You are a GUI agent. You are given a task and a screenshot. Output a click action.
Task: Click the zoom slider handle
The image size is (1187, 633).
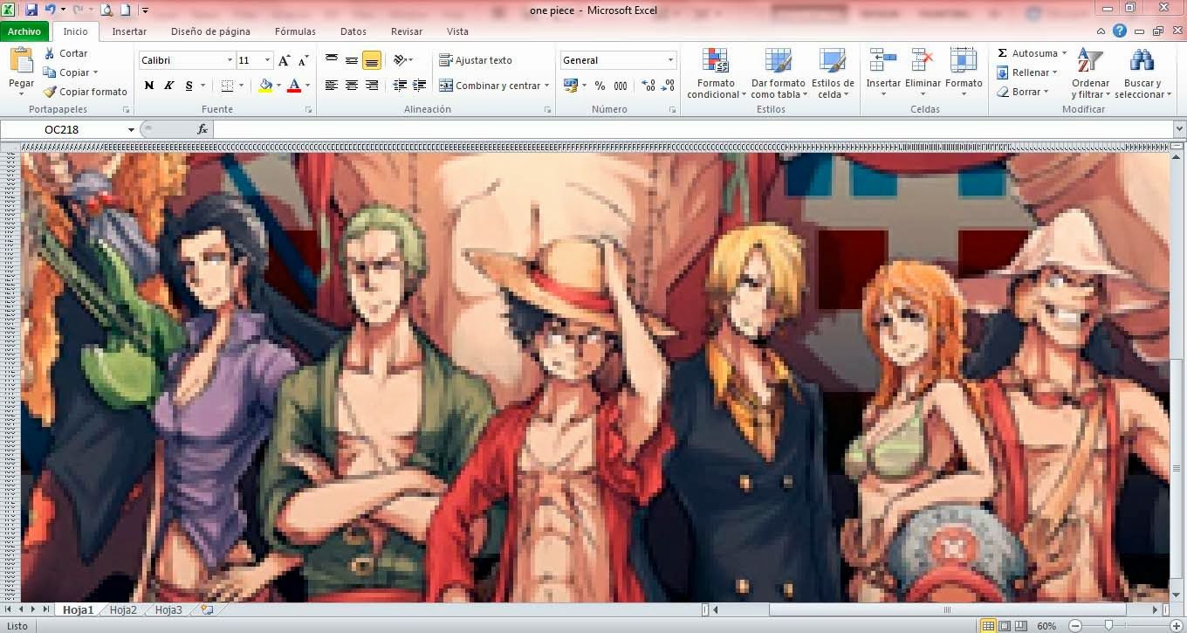1108,625
